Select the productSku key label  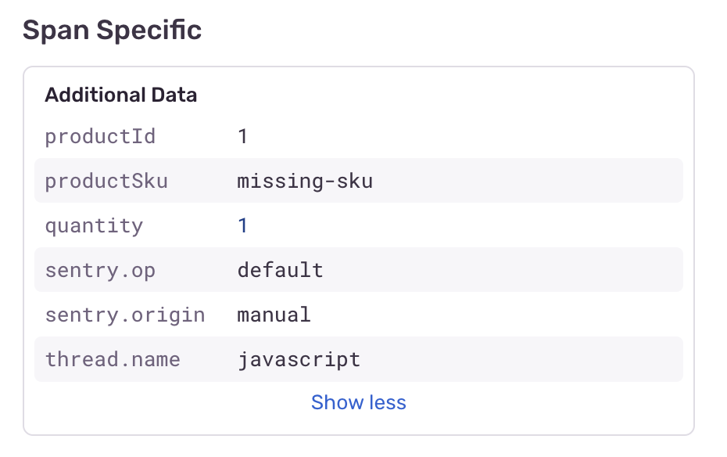click(x=106, y=181)
